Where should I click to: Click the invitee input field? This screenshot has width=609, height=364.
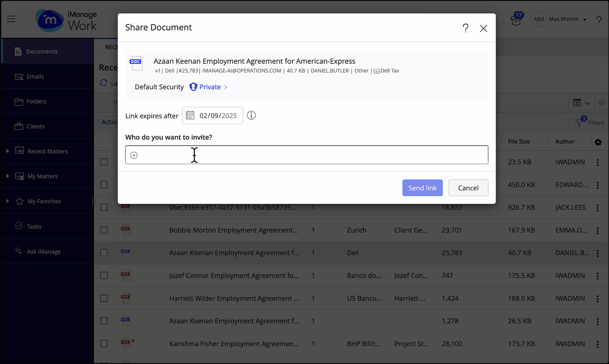pyautogui.click(x=304, y=155)
